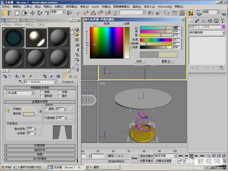Switch to the Create command panel
This screenshot has height=171, width=228.
[190, 21]
